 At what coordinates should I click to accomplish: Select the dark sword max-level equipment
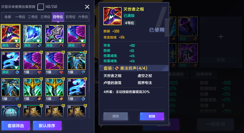coord(55,36)
